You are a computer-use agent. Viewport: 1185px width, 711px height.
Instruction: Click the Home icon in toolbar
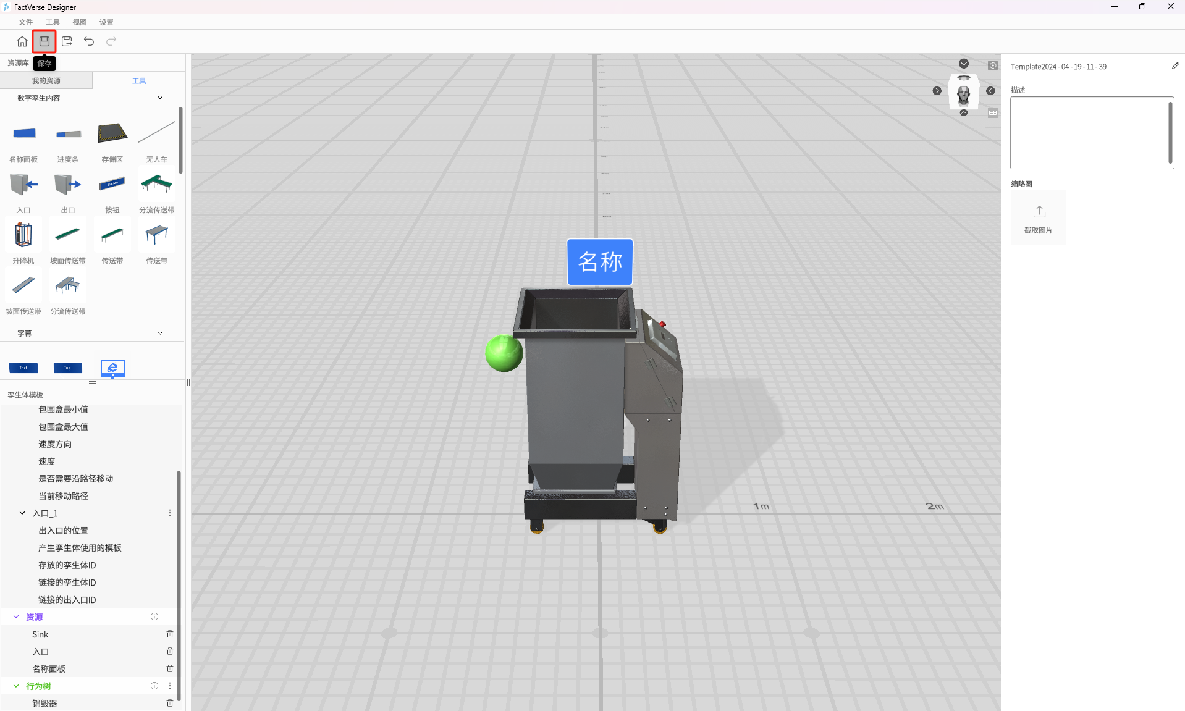click(22, 41)
